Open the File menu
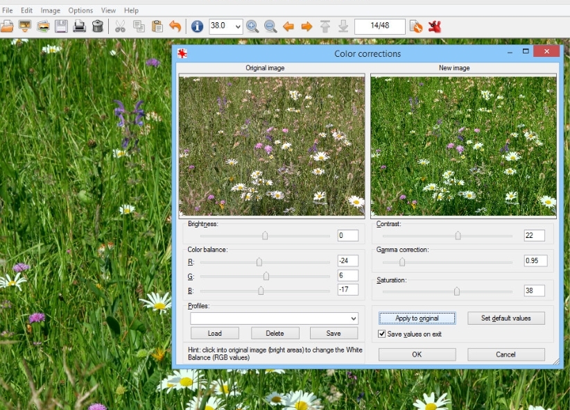Viewport: 570px width, 410px height. point(7,10)
